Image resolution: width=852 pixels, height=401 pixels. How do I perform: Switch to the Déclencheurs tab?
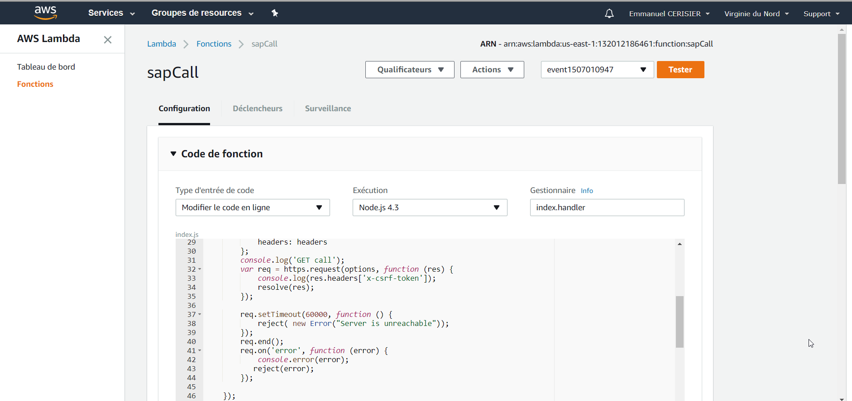258,109
